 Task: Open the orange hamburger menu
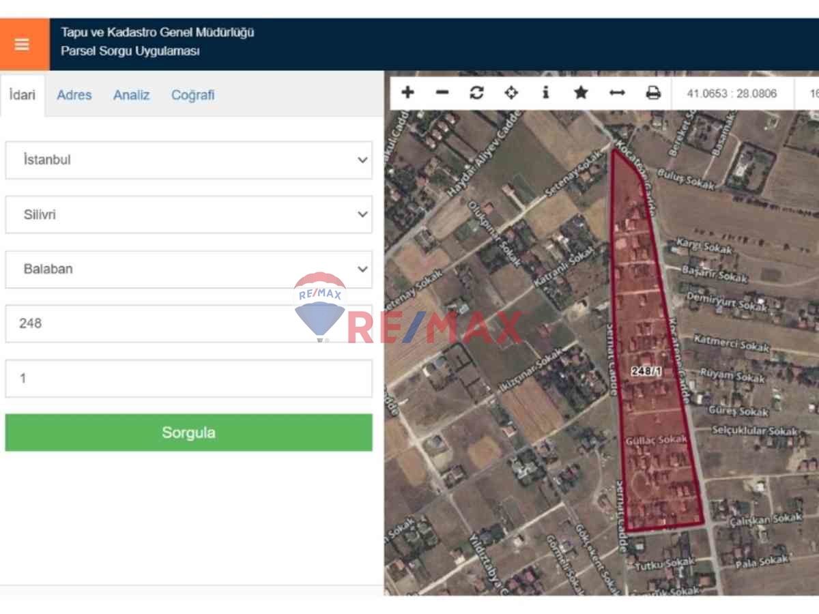[22, 44]
